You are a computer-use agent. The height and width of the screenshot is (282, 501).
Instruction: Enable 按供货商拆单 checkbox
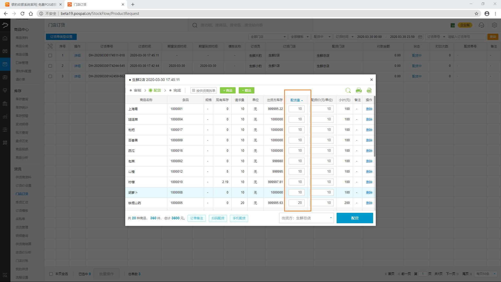194,90
